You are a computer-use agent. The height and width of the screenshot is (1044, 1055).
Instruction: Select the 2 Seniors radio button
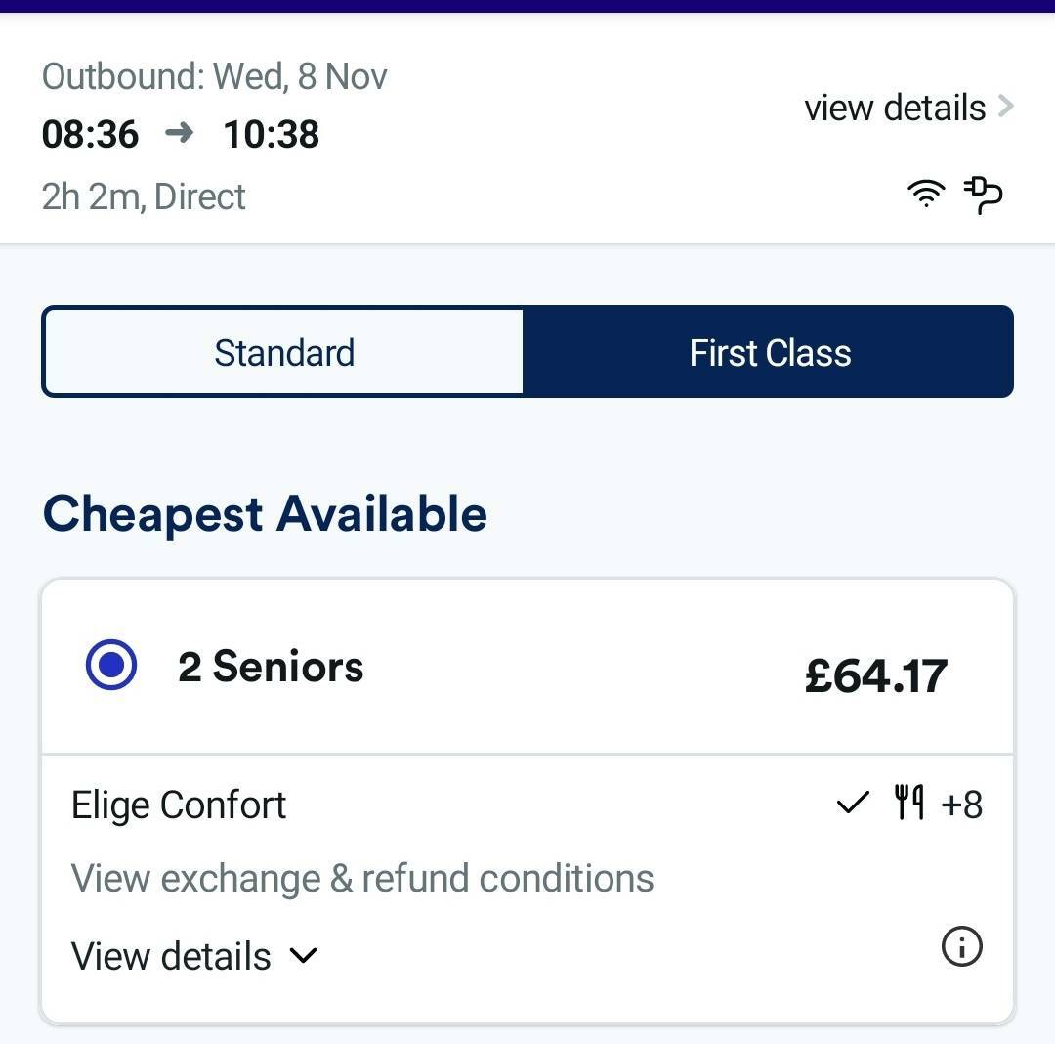[x=111, y=665]
